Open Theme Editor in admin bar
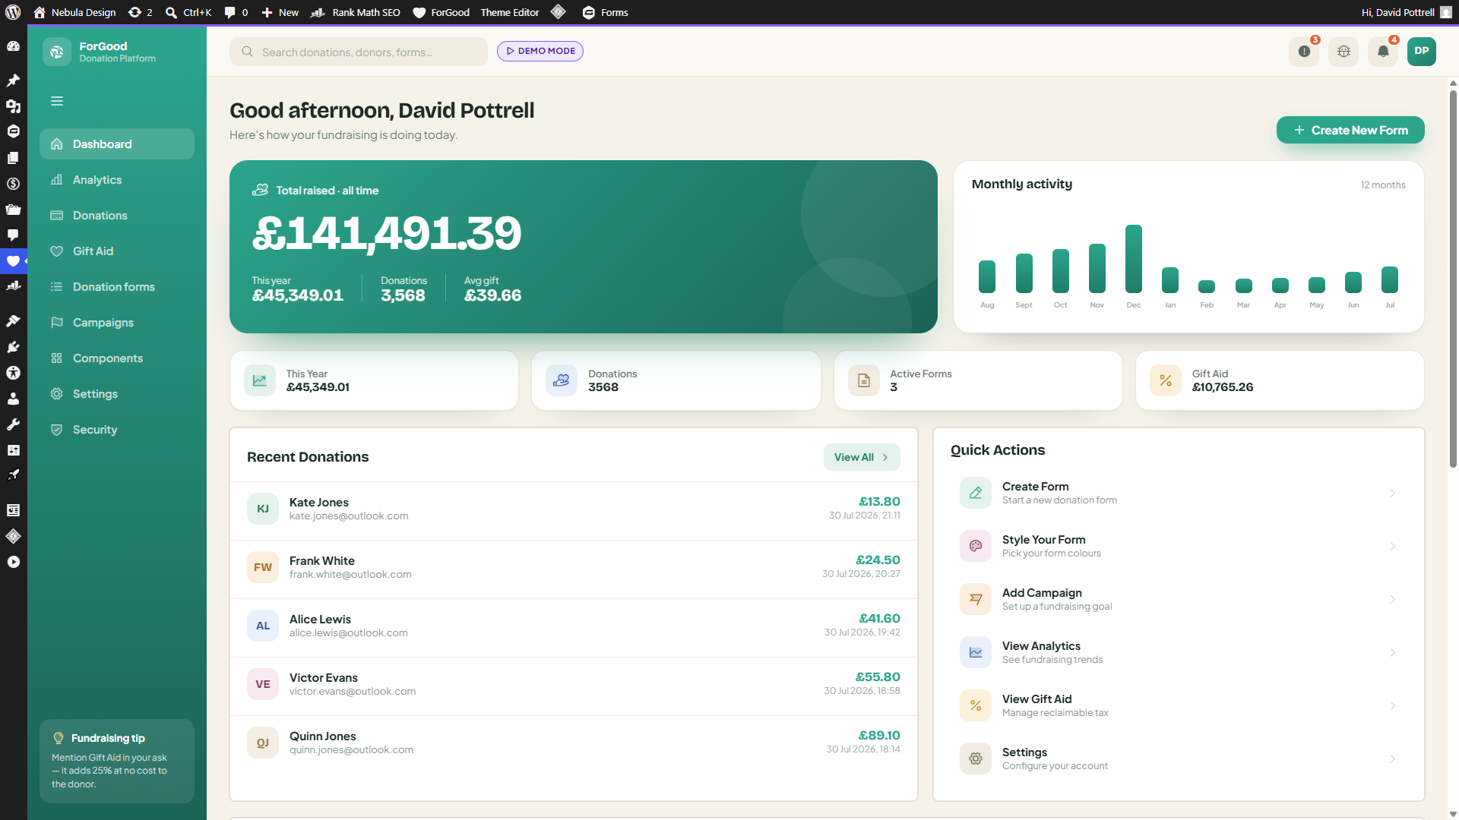The image size is (1459, 820). click(x=510, y=12)
